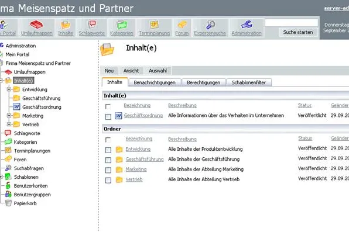Image resolution: width=349 pixels, height=232 pixels.
Task: Open Expertensuche magnifier toolbar icon
Action: coord(210,25)
